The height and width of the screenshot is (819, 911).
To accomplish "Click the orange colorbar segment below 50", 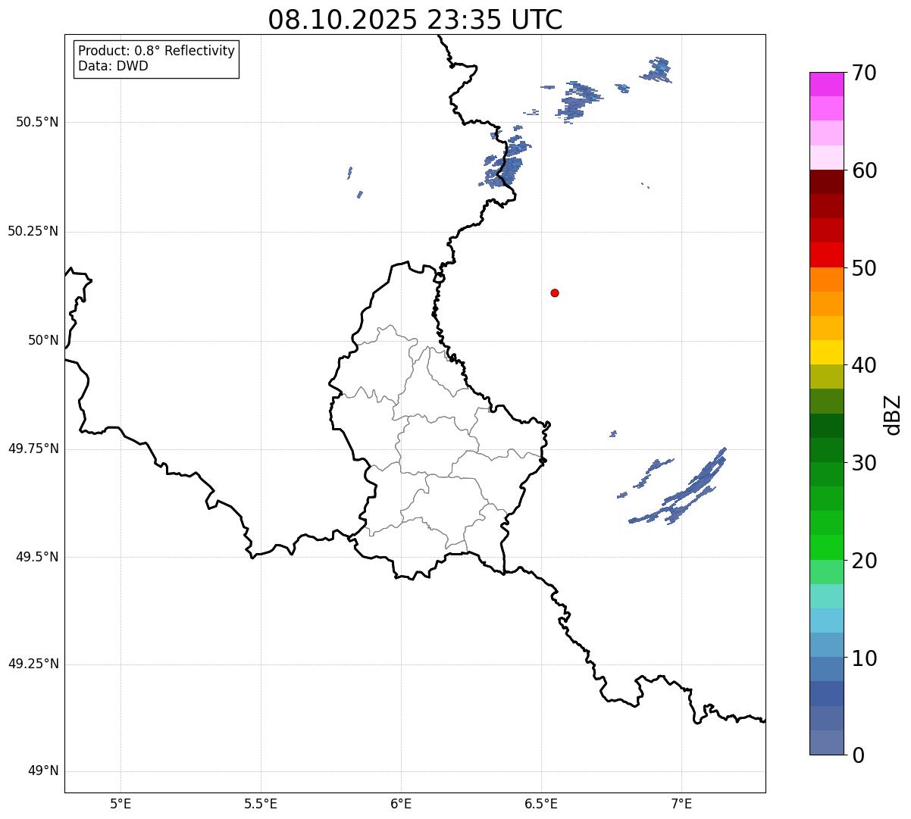I will 827,280.
